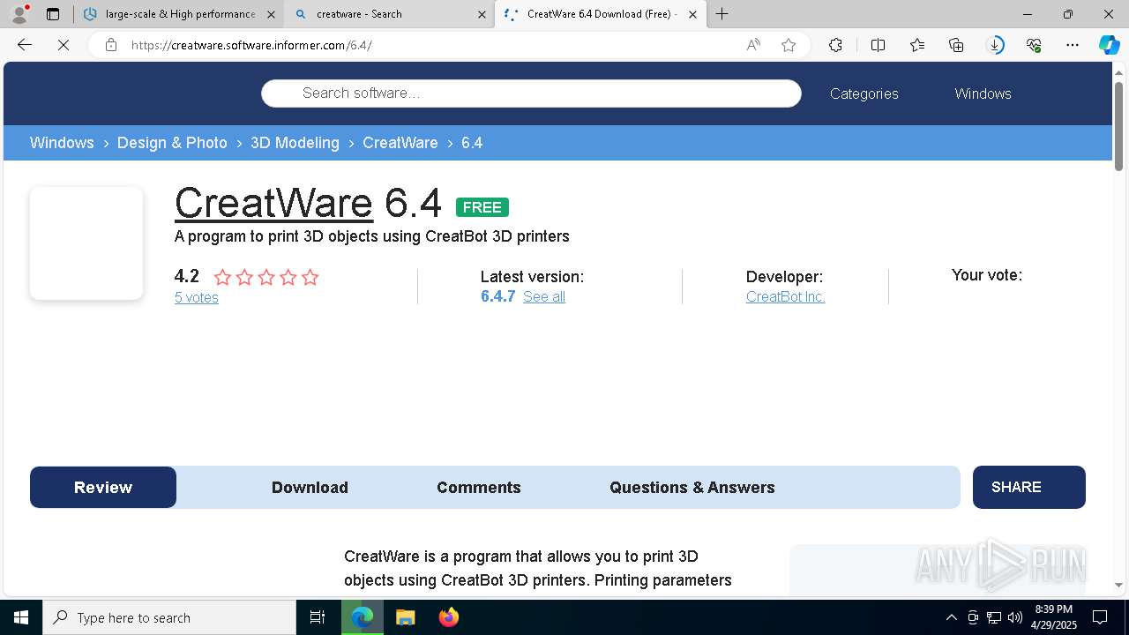The height and width of the screenshot is (635, 1129).
Task: Click See all versions link
Action: [x=544, y=296]
